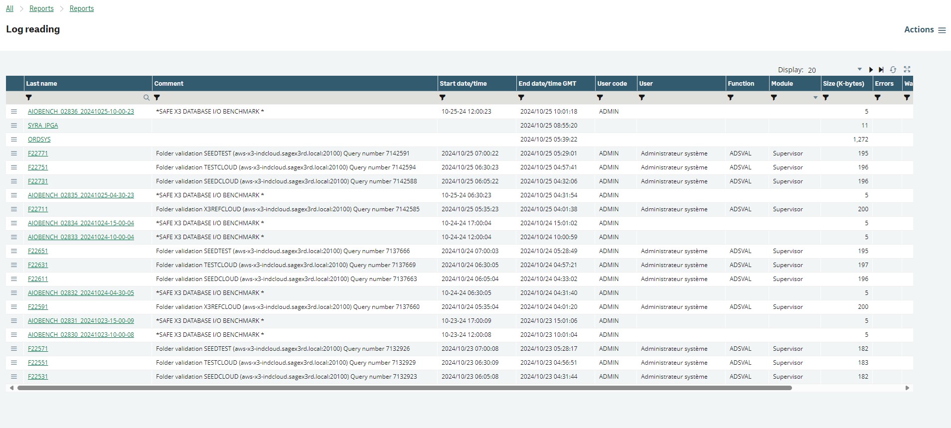
Task: Click the filter icon under Errors column
Action: [x=878, y=98]
